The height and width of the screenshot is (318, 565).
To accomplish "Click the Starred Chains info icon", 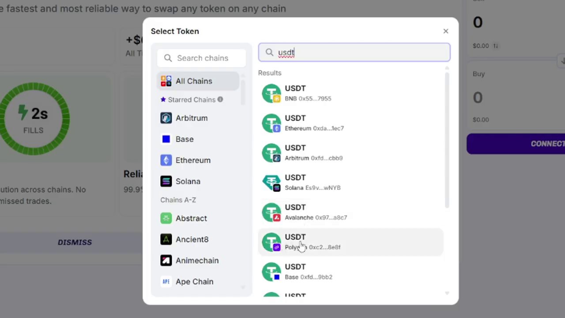I will tap(220, 99).
